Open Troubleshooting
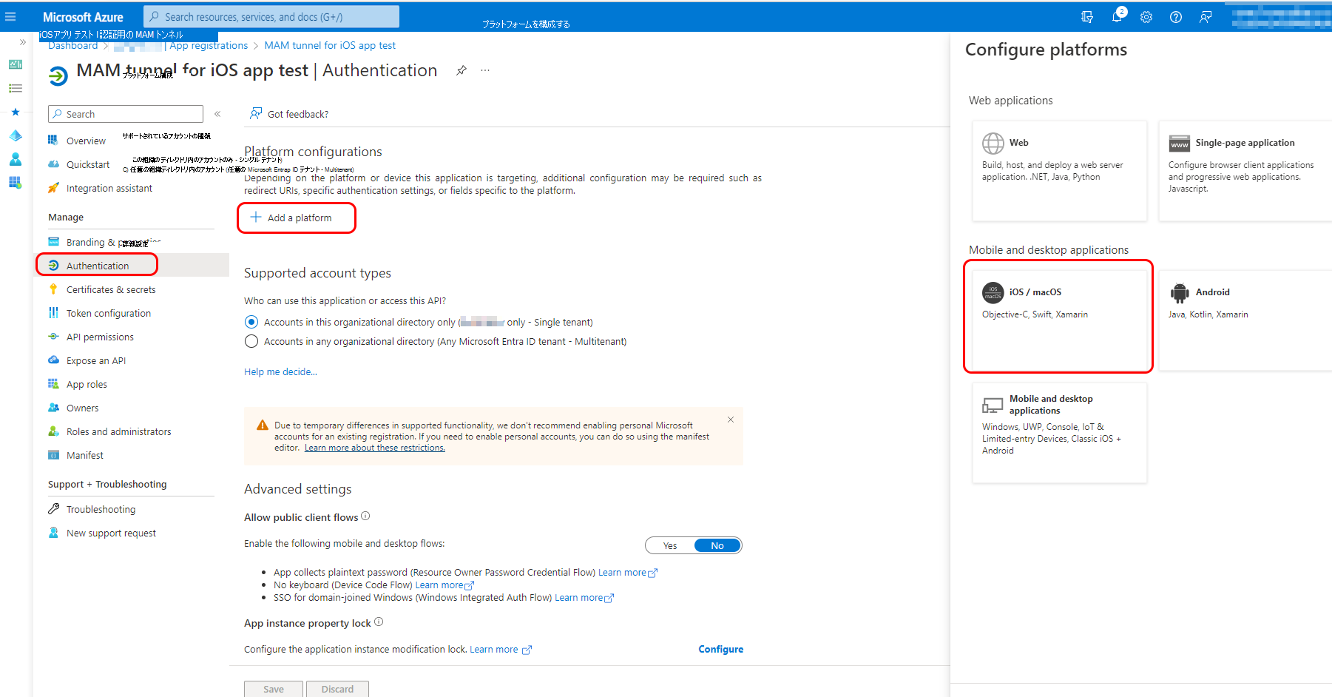1332x697 pixels. pyautogui.click(x=101, y=509)
